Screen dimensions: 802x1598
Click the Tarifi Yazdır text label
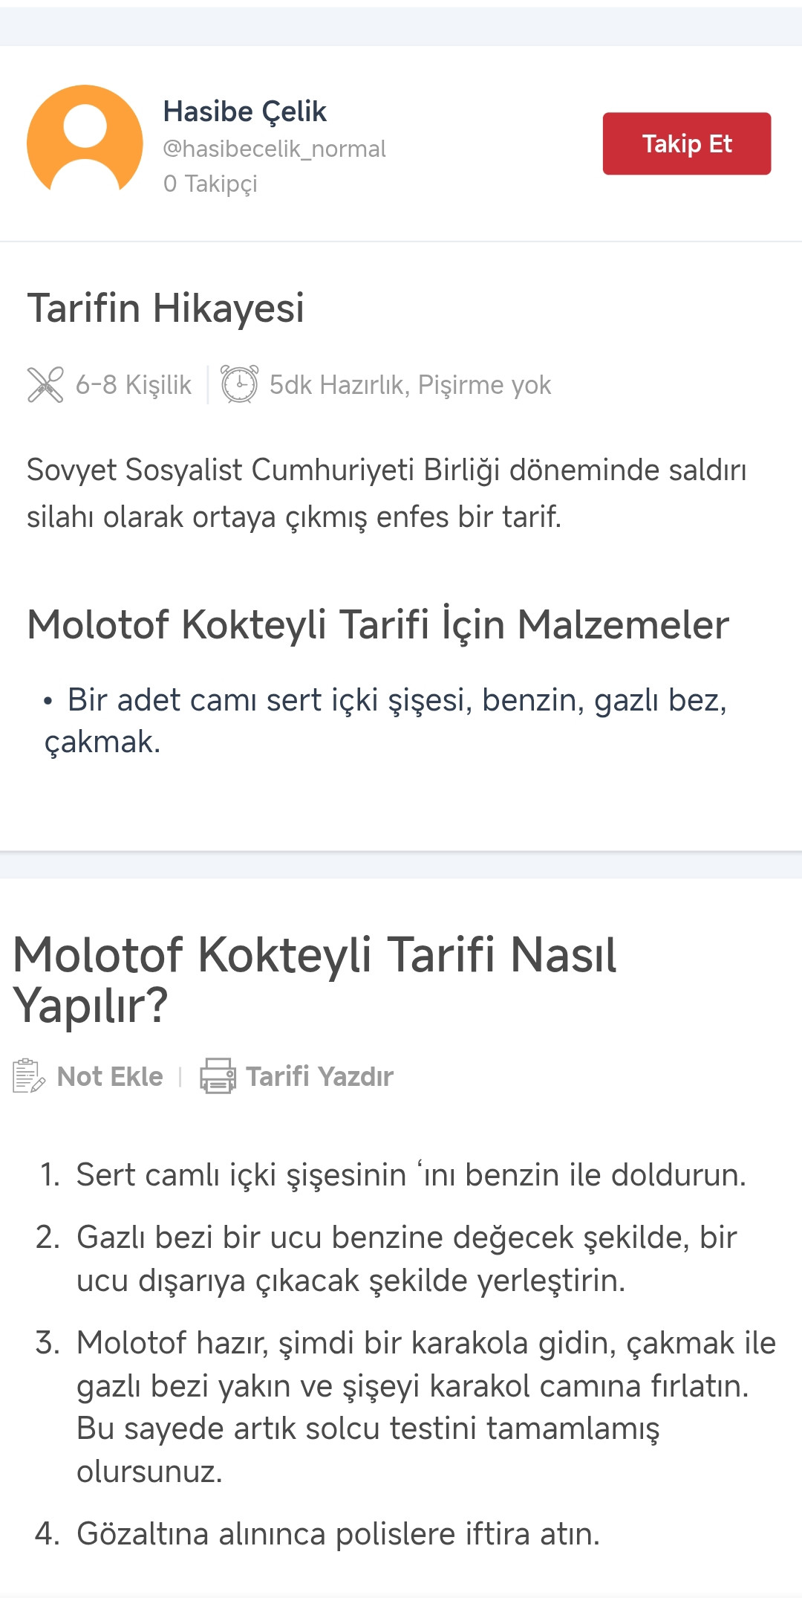point(319,1076)
